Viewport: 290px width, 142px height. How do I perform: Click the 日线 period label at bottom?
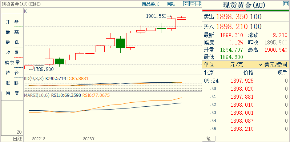click(x=17, y=139)
